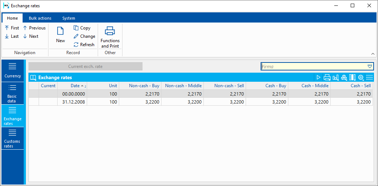Click the row selector of 00.00.0000 row
This screenshot has height=186, width=378.
tap(34, 94)
